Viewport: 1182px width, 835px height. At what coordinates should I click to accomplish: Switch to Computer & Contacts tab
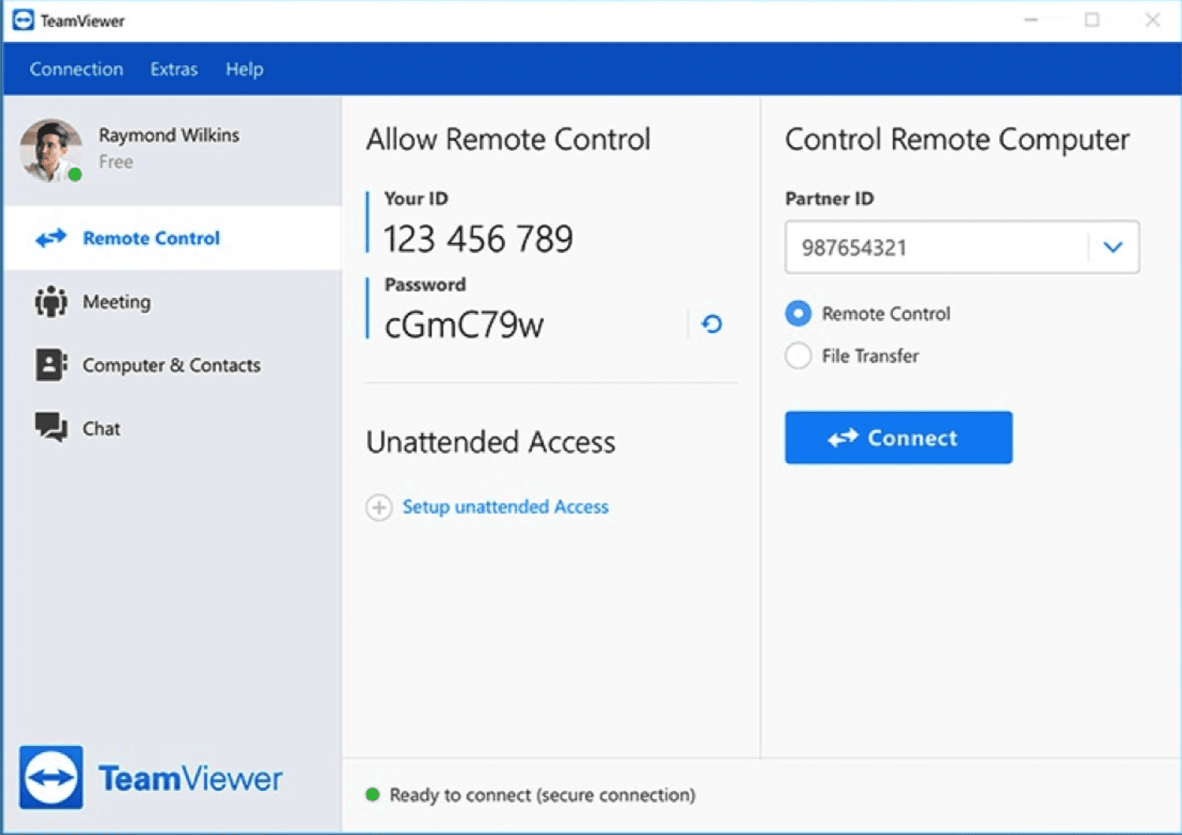173,365
